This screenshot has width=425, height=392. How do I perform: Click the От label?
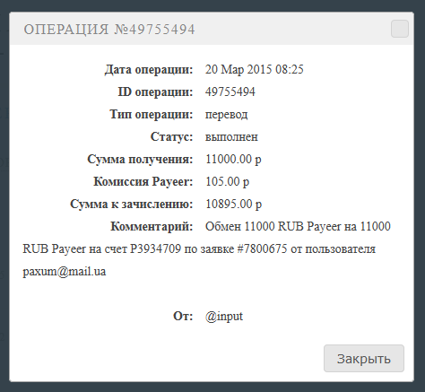[x=183, y=316]
